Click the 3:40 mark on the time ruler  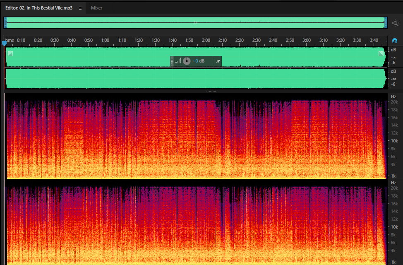pyautogui.click(x=374, y=40)
